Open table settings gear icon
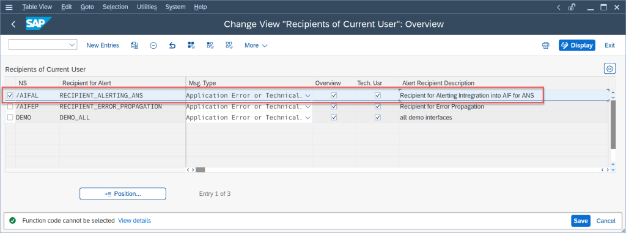The image size is (626, 233). pyautogui.click(x=609, y=69)
